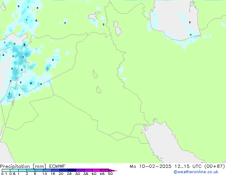Image resolution: width=226 pixels, height=175 pixels.
Task: Click the legend label "10"
Action: [45, 174]
